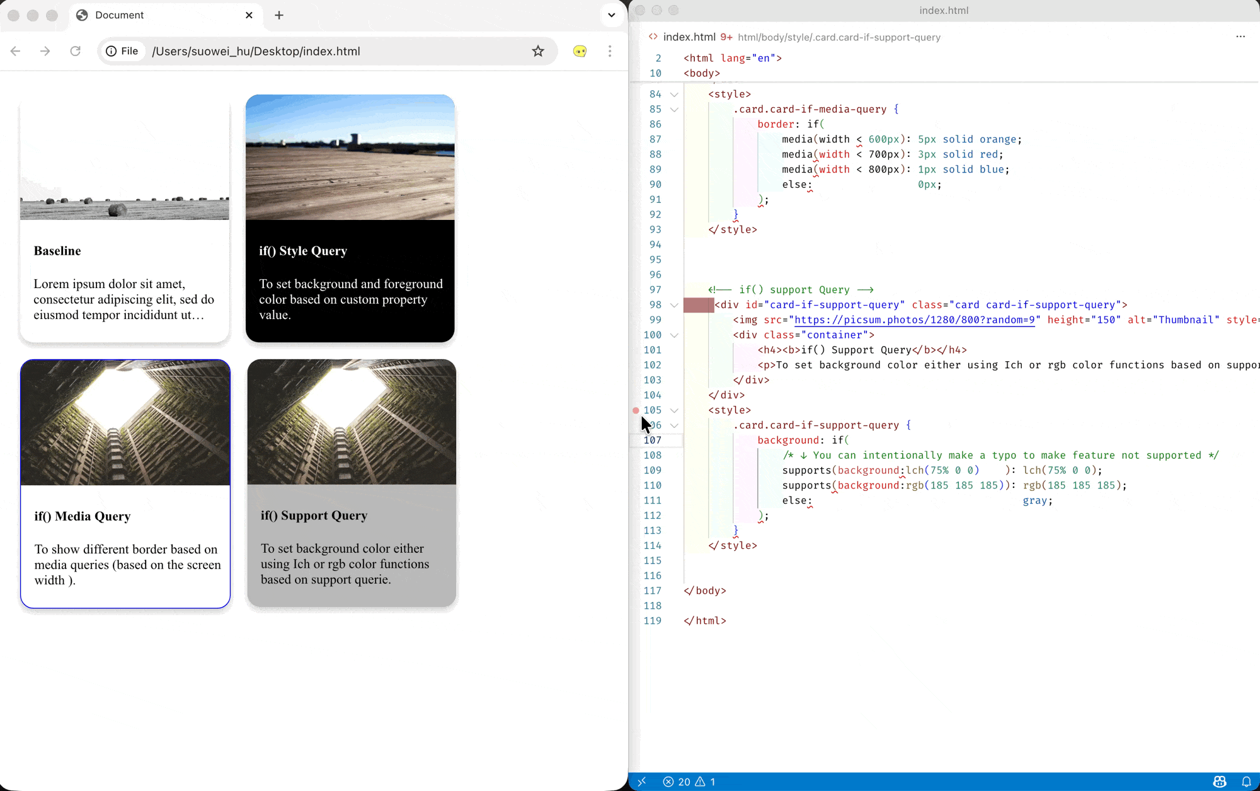Open a new browser tab

pyautogui.click(x=279, y=15)
